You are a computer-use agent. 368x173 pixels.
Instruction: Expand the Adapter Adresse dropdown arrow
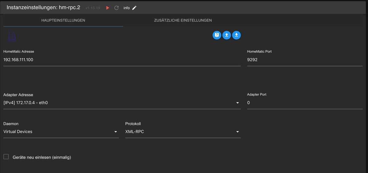coord(238,103)
